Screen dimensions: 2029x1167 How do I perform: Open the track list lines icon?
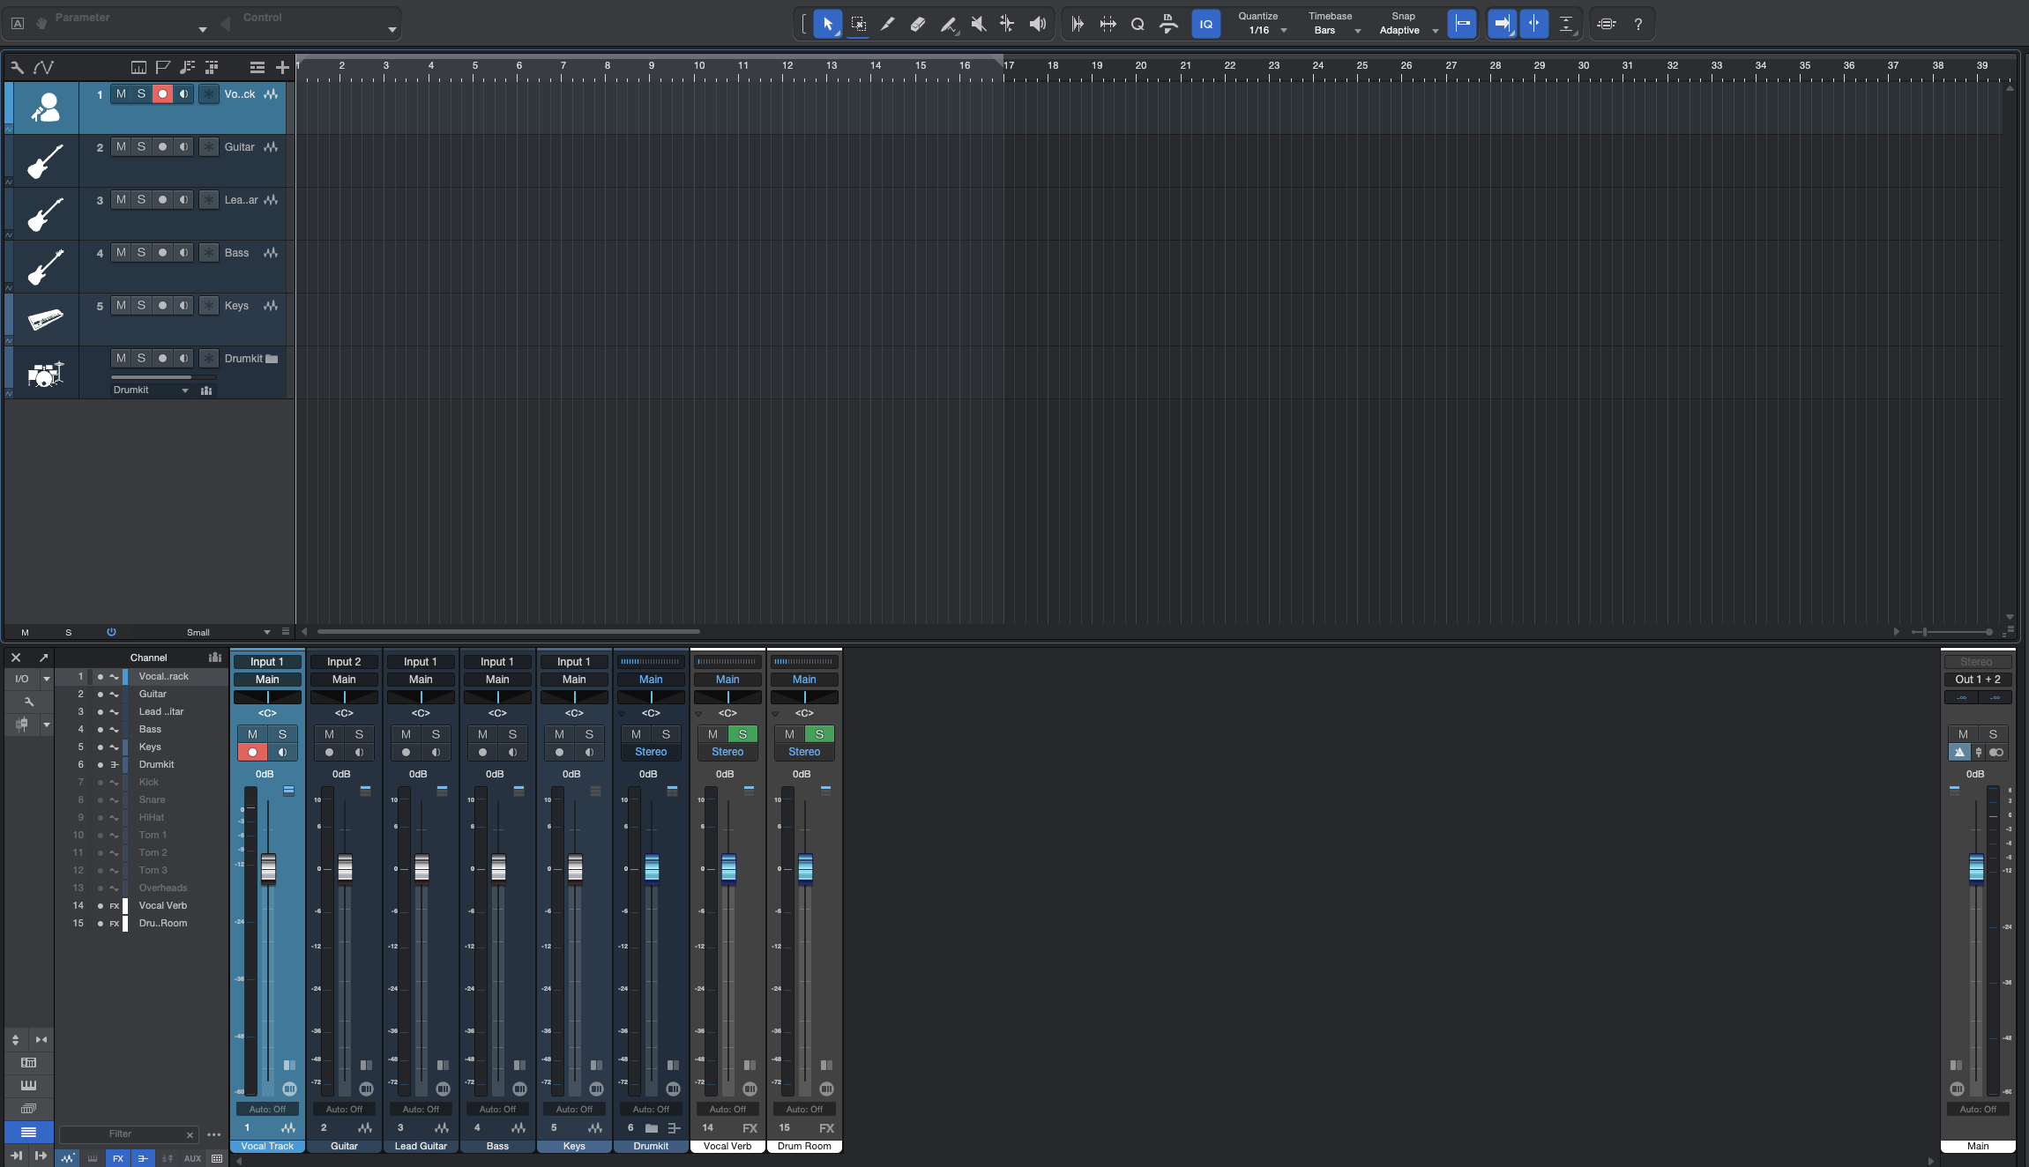click(257, 67)
